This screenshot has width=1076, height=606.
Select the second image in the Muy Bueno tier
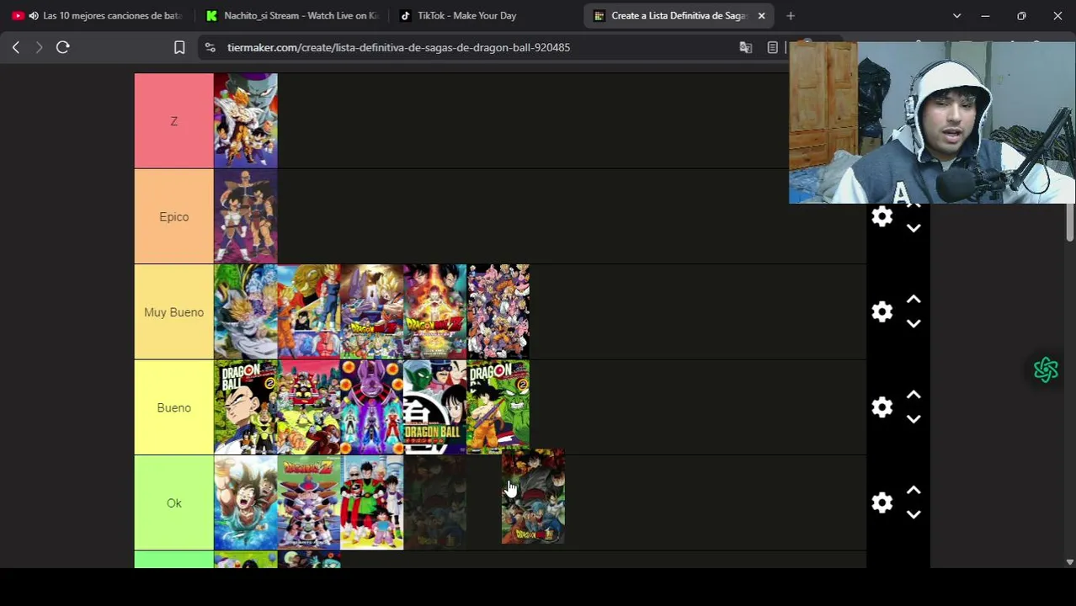309,312
